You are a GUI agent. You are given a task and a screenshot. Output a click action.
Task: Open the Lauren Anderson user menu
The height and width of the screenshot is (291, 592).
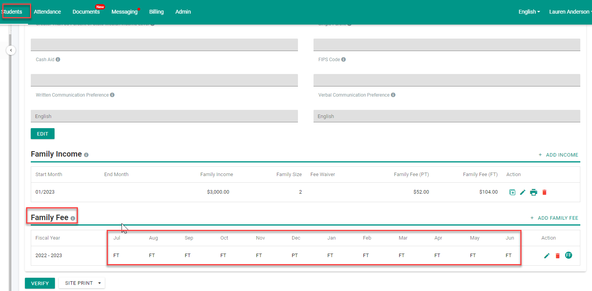click(x=569, y=12)
